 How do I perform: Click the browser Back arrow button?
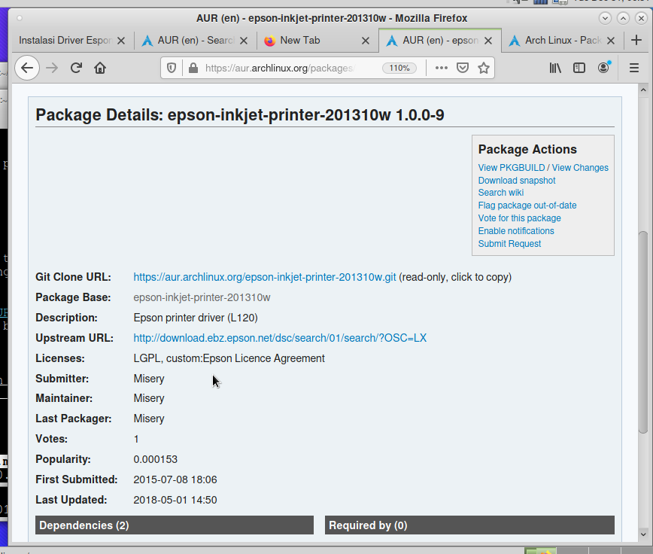pyautogui.click(x=27, y=68)
